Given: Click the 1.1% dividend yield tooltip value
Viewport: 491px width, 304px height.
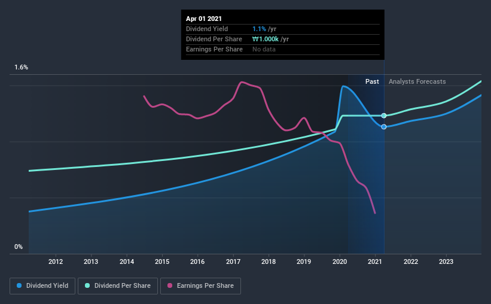Looking at the screenshot, I should click(x=260, y=29).
